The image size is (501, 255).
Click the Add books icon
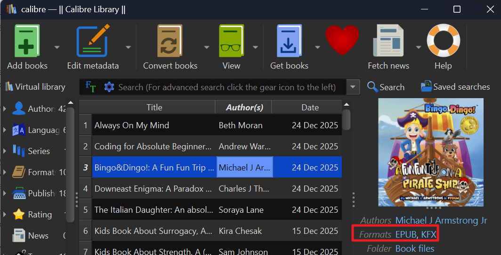27,41
